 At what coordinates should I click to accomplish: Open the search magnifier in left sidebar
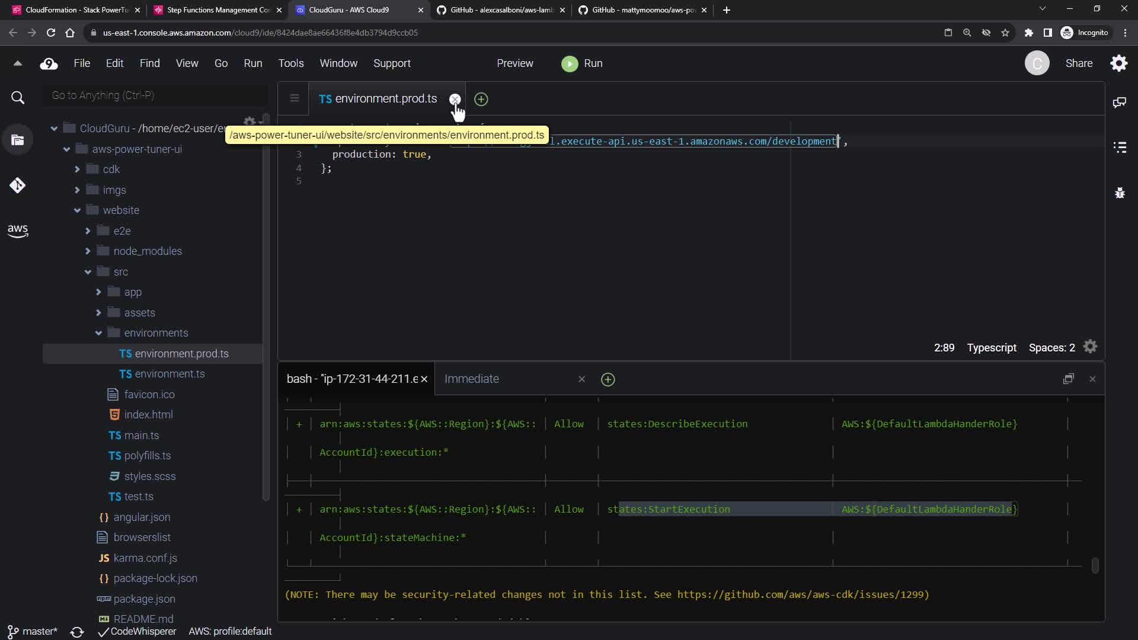[x=18, y=98]
